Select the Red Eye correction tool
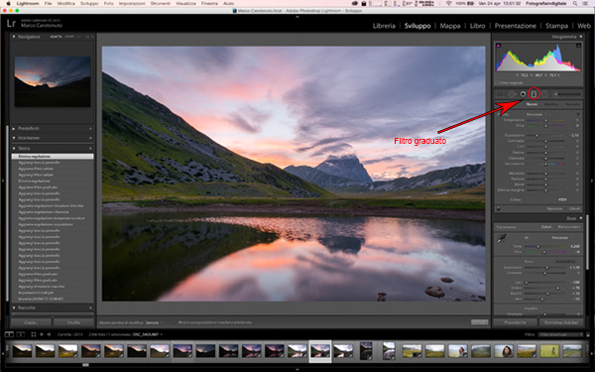595x372 pixels. (x=523, y=94)
